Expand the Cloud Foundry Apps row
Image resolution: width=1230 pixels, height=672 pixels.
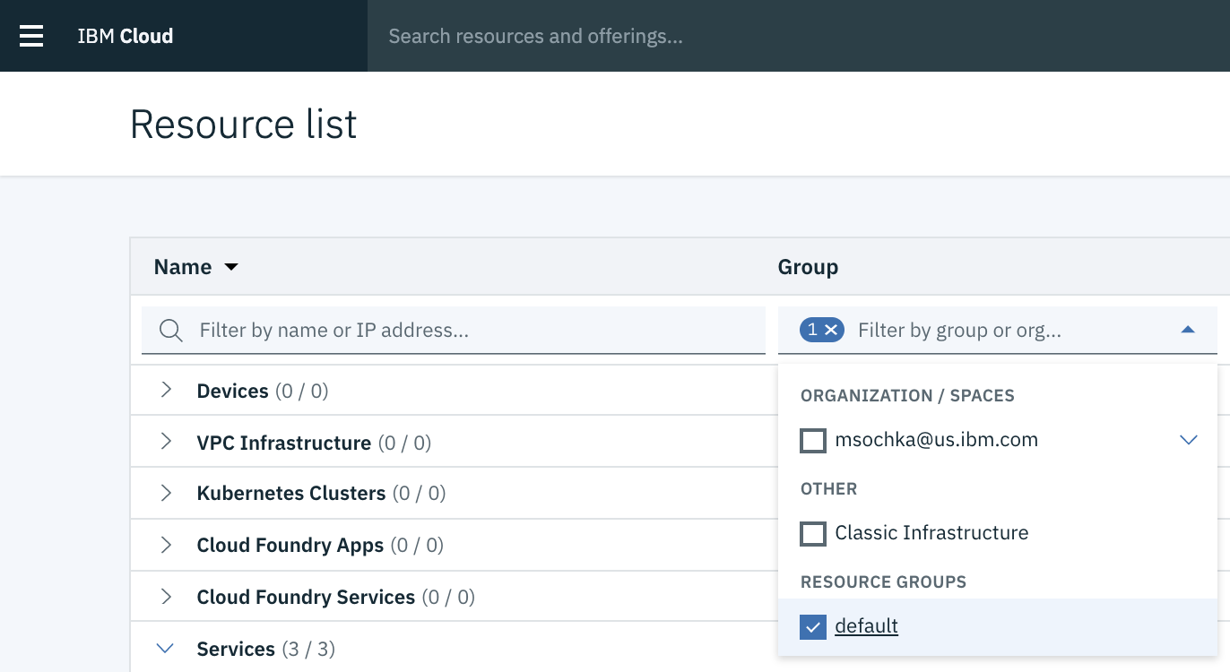[166, 545]
